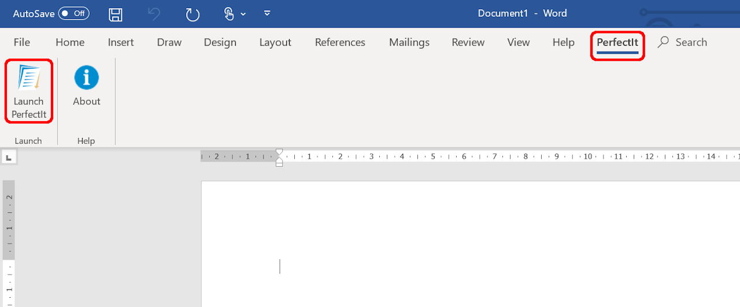Image resolution: width=740 pixels, height=307 pixels.
Task: Click the Touch/Mouse mode hand icon
Action: [229, 14]
